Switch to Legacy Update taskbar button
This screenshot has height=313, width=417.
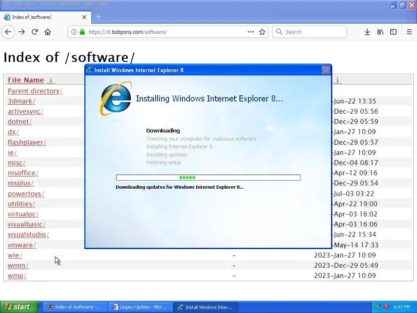point(140,307)
